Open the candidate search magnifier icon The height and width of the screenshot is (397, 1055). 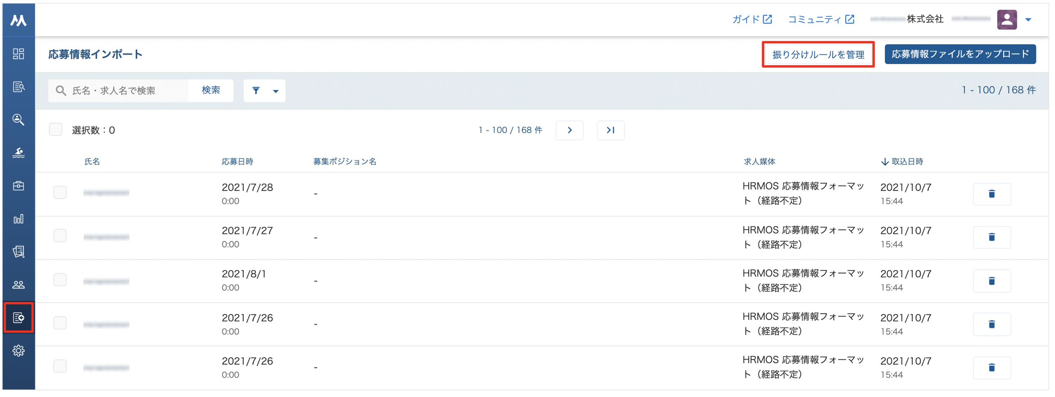coord(19,120)
